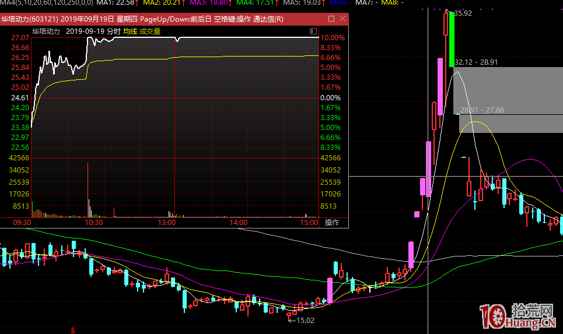
Task: Click the 0.00% label on right axis
Action: [330, 97]
